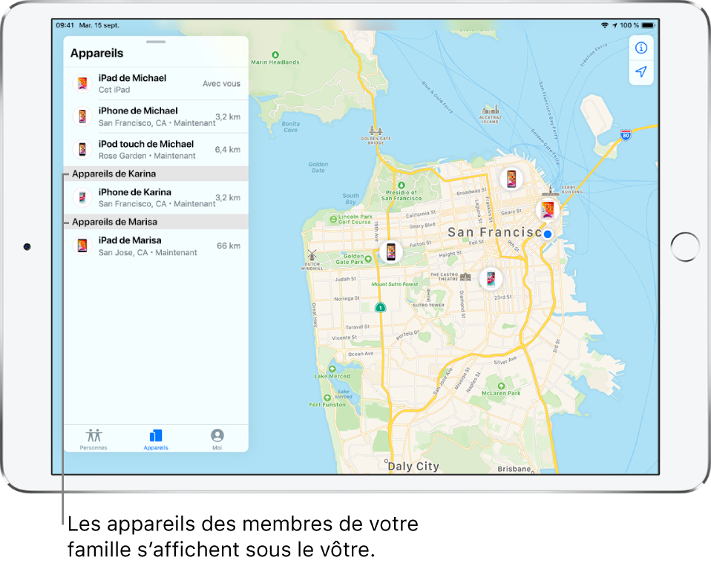Click the Mount Sutro Forest label

coord(395,284)
